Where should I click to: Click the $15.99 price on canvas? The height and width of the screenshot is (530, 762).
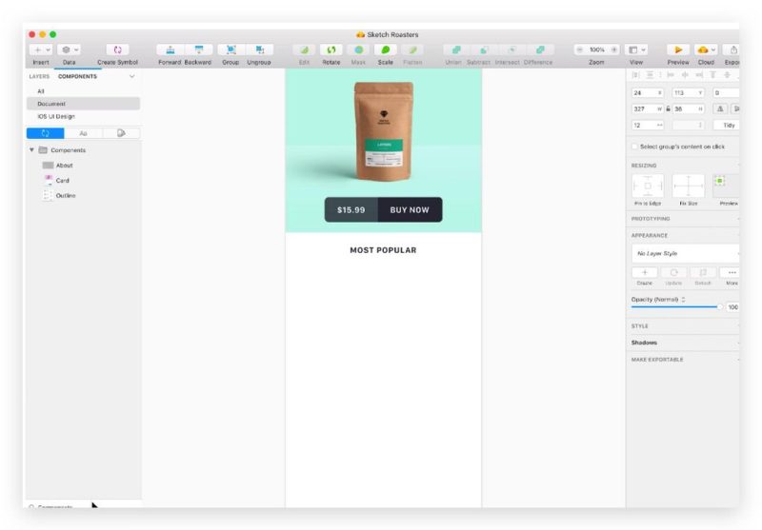point(351,210)
